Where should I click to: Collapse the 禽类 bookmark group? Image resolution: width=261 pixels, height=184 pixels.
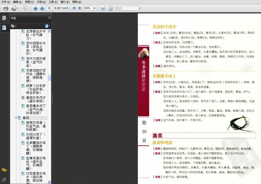[16, 118]
